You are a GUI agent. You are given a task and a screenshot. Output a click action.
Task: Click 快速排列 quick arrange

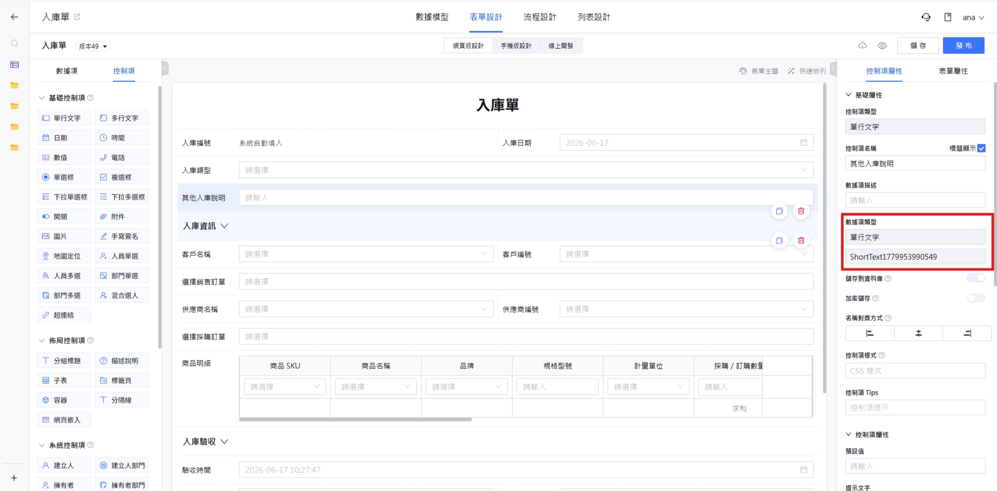coord(806,71)
